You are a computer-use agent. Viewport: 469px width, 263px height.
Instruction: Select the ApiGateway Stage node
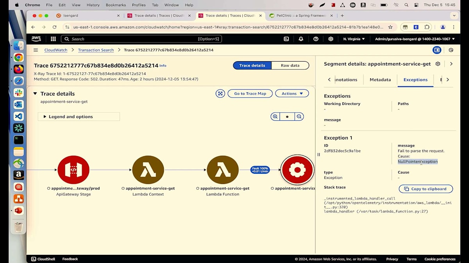click(x=73, y=170)
